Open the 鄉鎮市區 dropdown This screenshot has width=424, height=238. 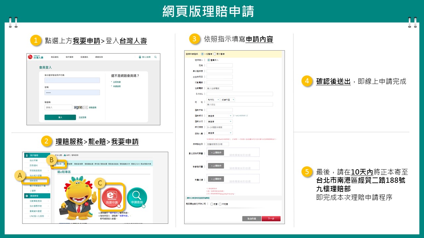(228, 99)
